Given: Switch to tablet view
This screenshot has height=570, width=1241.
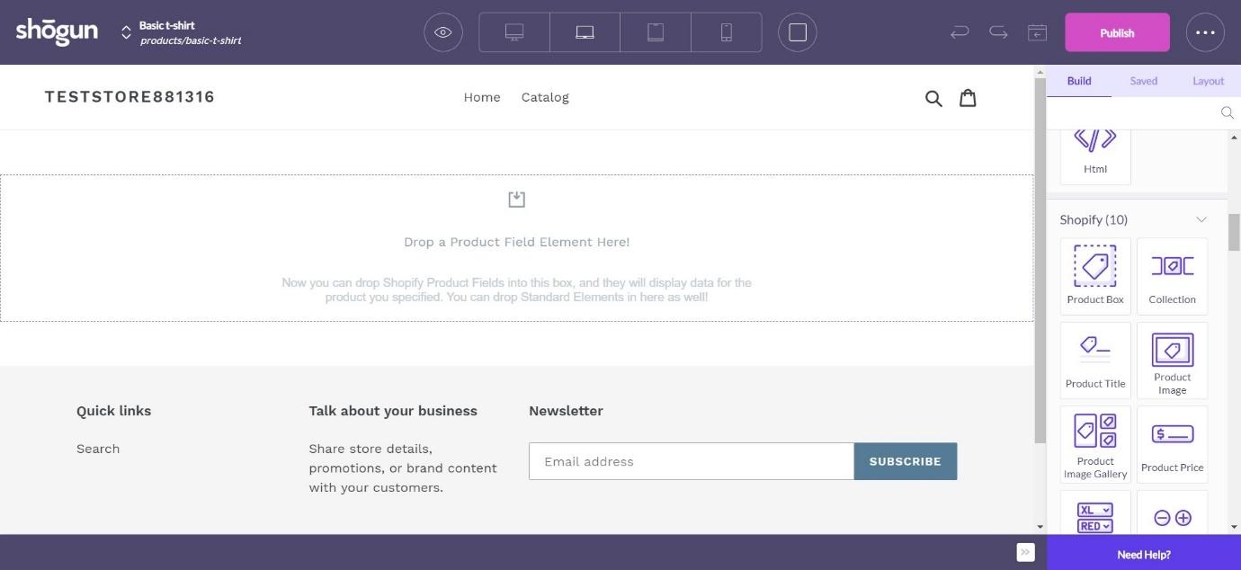Looking at the screenshot, I should pos(656,32).
